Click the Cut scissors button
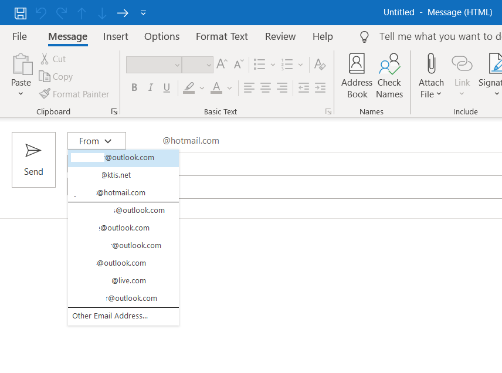 coord(53,59)
